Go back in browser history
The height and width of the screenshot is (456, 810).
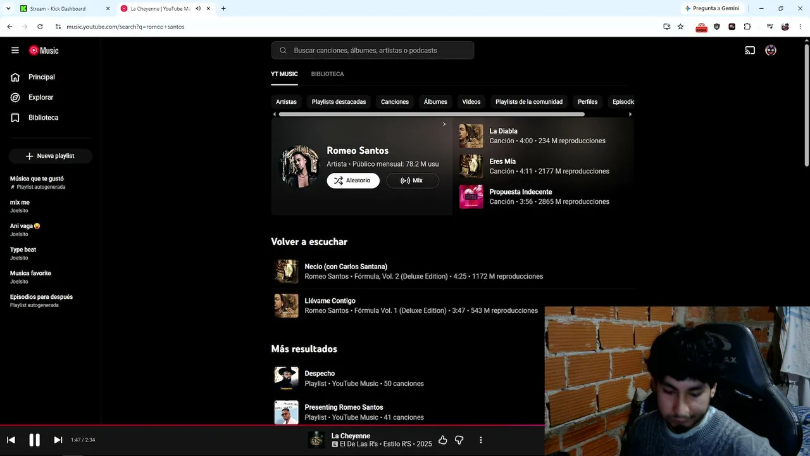[x=9, y=27]
